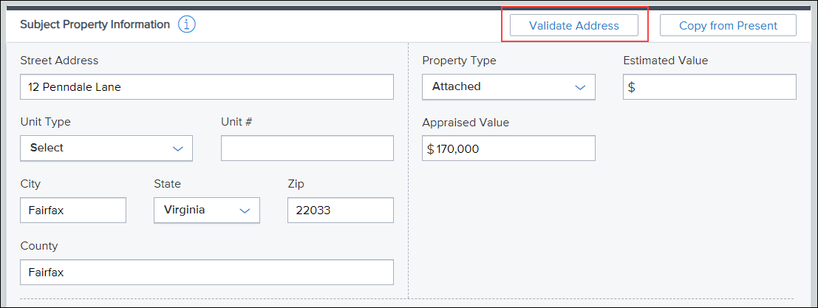
Task: Focus the Street Address field with 12 Penndale Lane
Action: tap(207, 87)
